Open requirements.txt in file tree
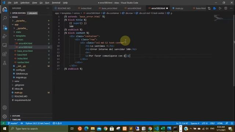This screenshot has width=235, height=132. [x=22, y=100]
